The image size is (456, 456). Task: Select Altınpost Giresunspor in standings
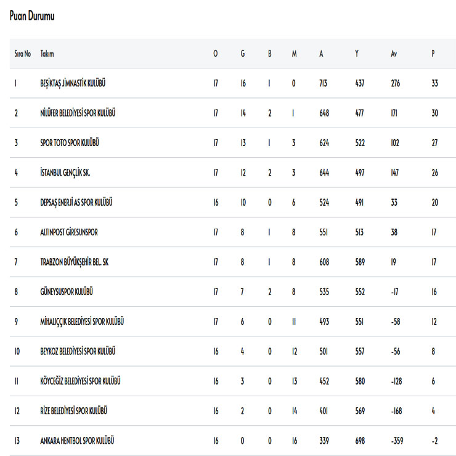click(x=68, y=232)
